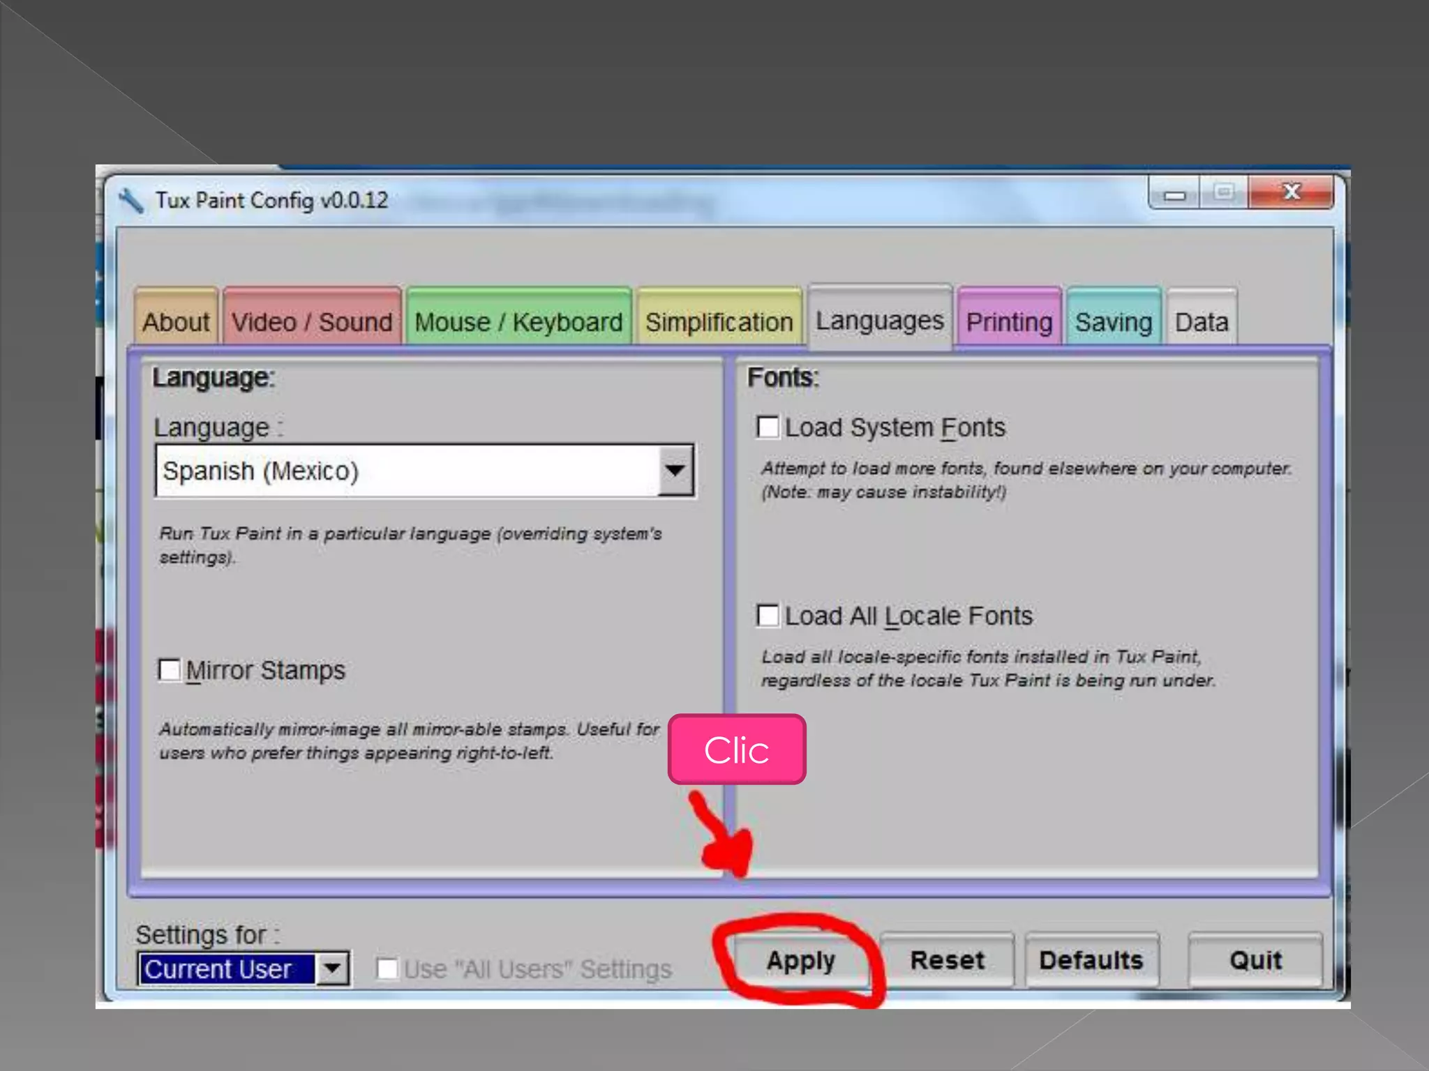Check the Mirror Stamps option
This screenshot has height=1071, width=1429.
tap(169, 670)
